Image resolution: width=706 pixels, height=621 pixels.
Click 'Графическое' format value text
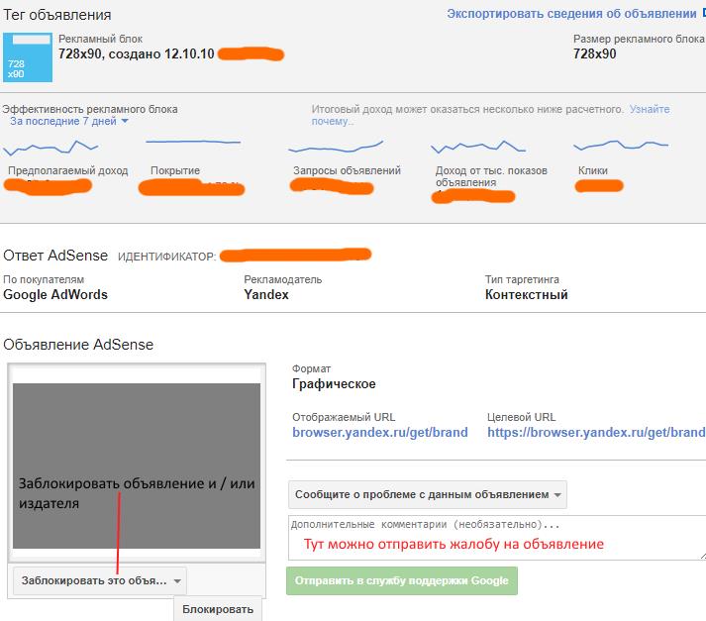tap(334, 383)
